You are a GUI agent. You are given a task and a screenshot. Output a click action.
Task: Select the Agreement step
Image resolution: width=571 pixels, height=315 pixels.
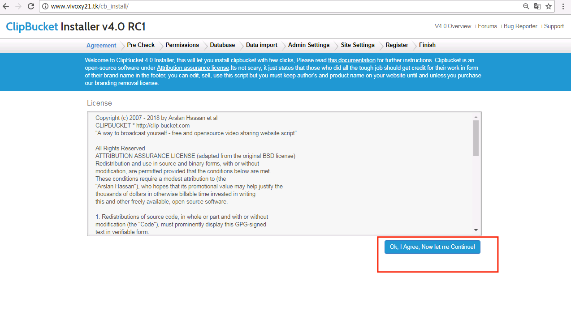click(x=101, y=45)
